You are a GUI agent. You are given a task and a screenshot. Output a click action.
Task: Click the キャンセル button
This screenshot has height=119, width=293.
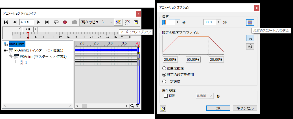(245, 108)
